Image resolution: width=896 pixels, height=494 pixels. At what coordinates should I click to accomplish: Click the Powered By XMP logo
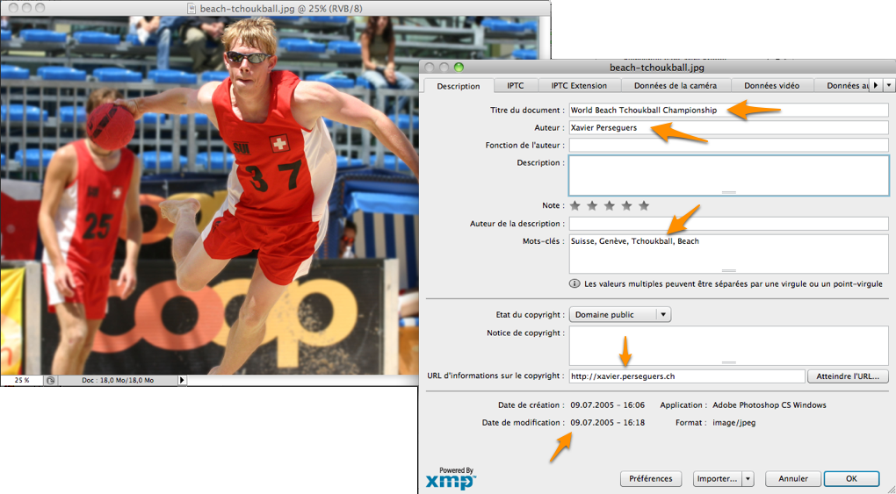451,478
